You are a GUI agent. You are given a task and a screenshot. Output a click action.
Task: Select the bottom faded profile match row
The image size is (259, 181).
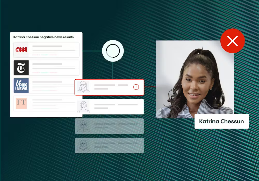tap(109, 146)
